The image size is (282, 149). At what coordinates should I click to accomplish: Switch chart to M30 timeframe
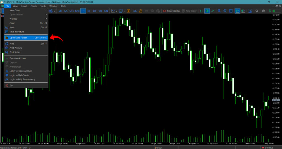pos(77,11)
